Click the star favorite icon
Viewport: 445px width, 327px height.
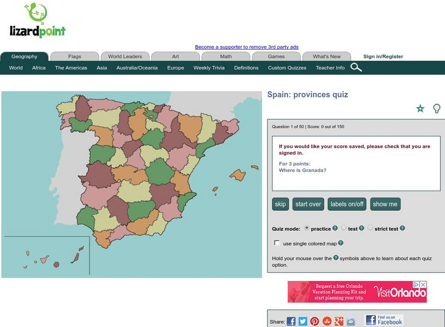tap(420, 108)
